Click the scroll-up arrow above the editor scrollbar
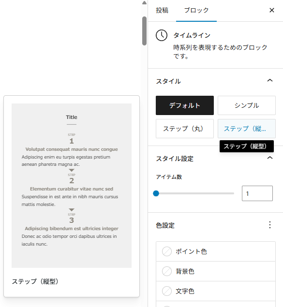 pyautogui.click(x=144, y=3)
